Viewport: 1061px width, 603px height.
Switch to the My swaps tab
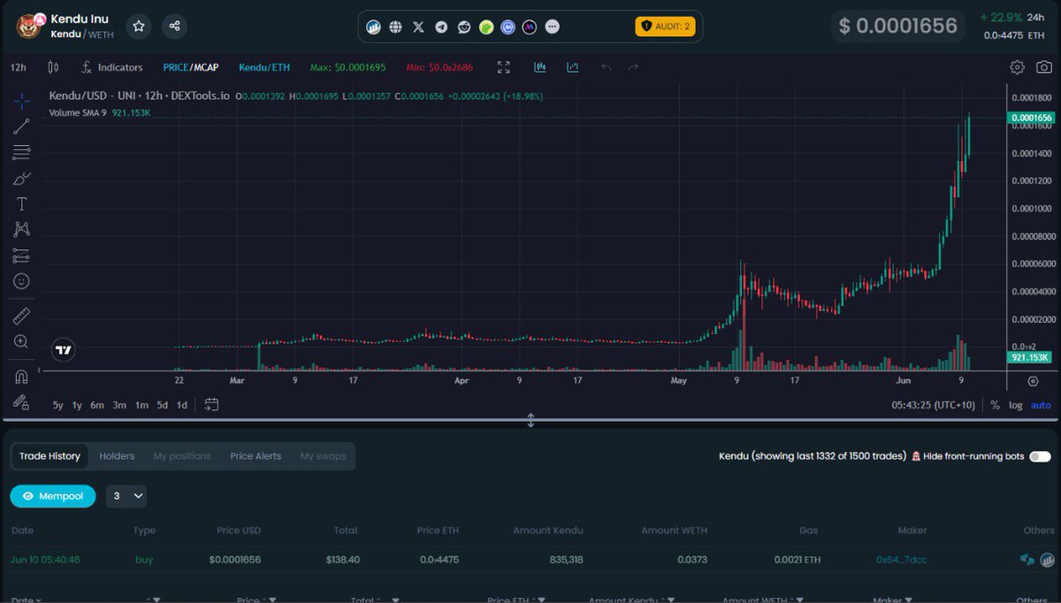tap(324, 456)
